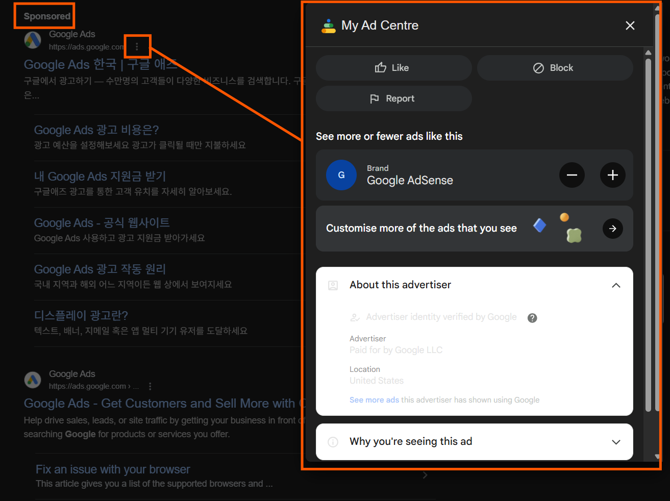670x501 pixels.
Task: Click the ad panel vertical scrollbar thumb
Action: pos(648,235)
